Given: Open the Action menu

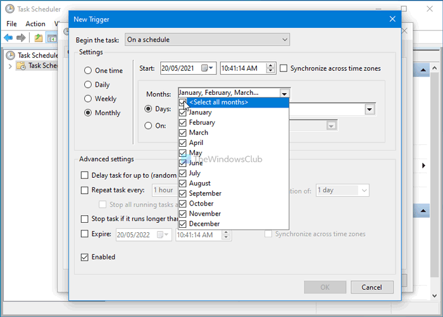Looking at the screenshot, I should point(35,24).
